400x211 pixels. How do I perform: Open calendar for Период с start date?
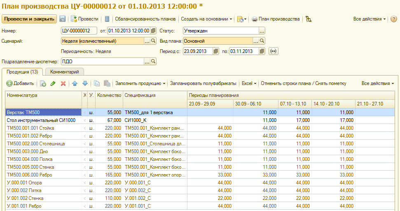(216, 51)
